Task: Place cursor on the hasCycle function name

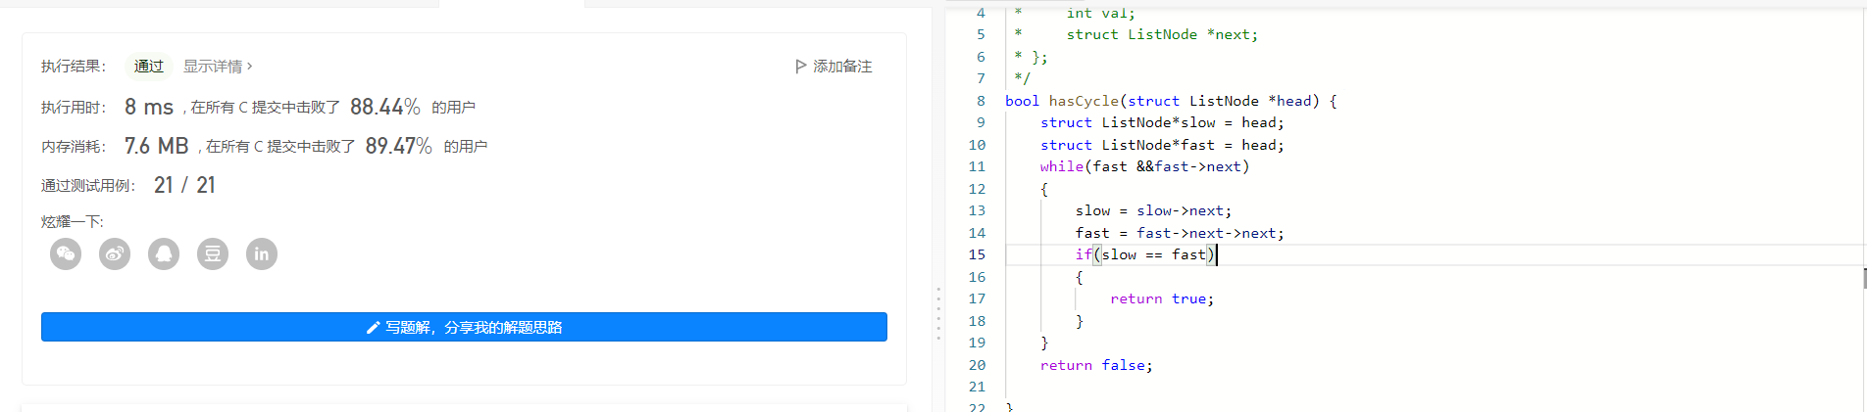Action: pos(1084,101)
